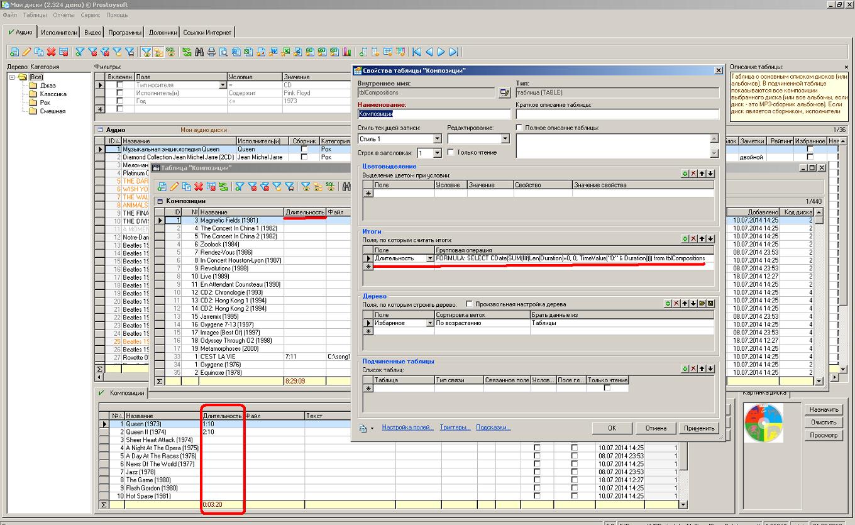Open the Строк в заголовках dropdown
This screenshot has height=525, width=855.
[438, 153]
